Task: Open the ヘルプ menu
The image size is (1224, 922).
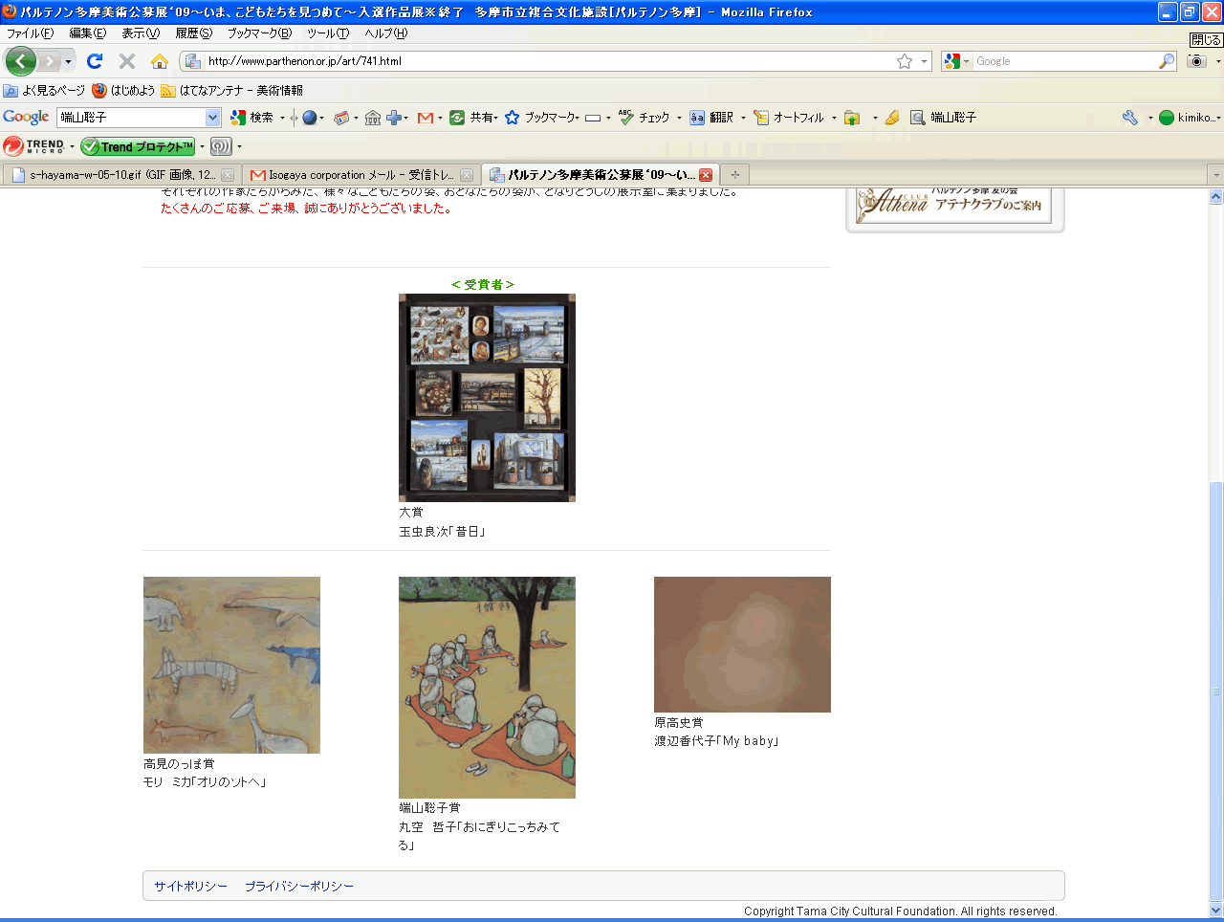Action: tap(385, 33)
